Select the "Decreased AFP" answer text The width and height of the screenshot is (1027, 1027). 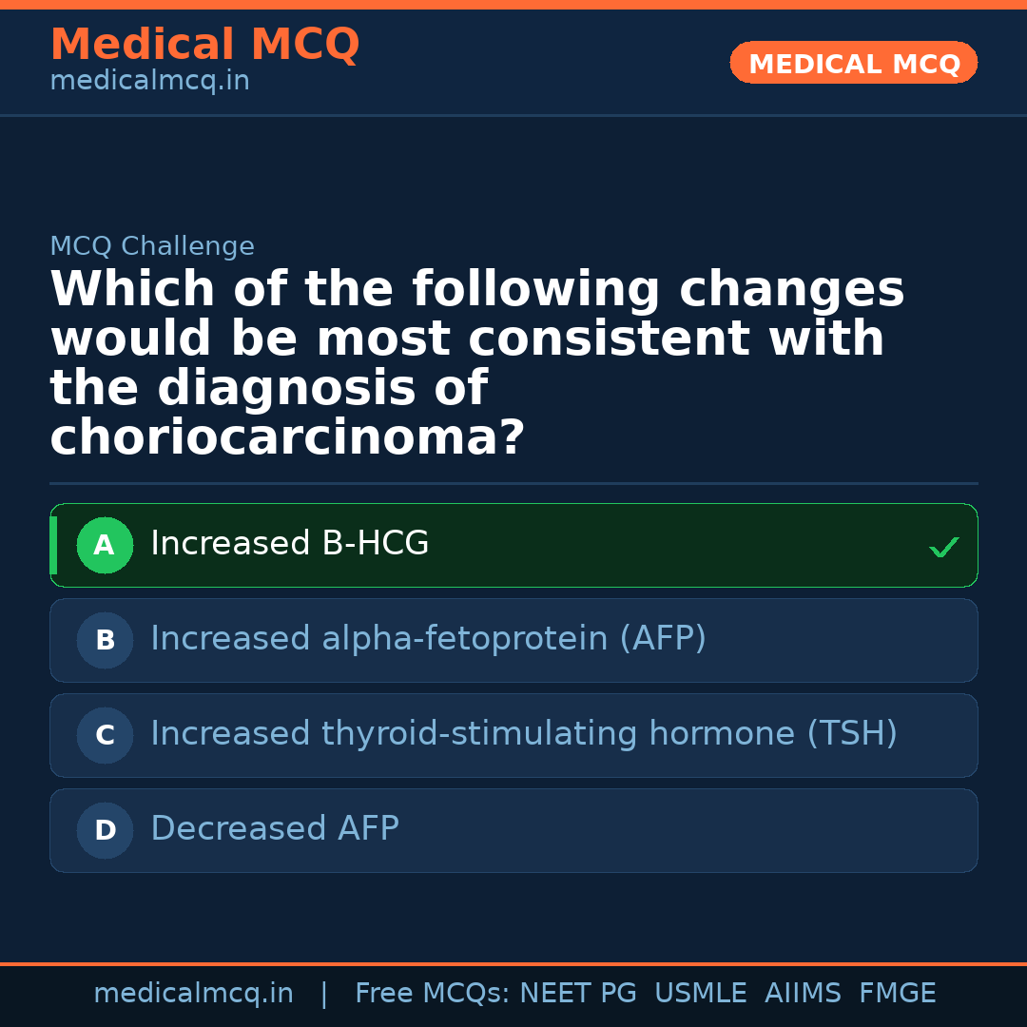(x=275, y=829)
